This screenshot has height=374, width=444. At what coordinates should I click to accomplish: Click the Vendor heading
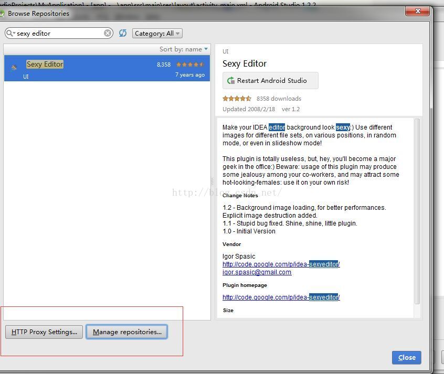[231, 244]
